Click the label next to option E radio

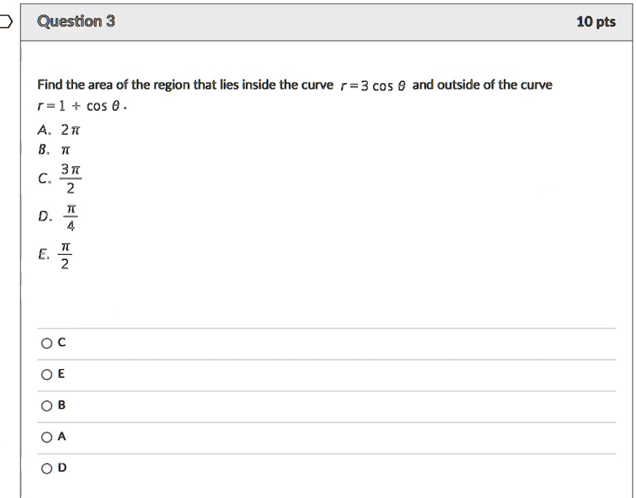point(61,373)
